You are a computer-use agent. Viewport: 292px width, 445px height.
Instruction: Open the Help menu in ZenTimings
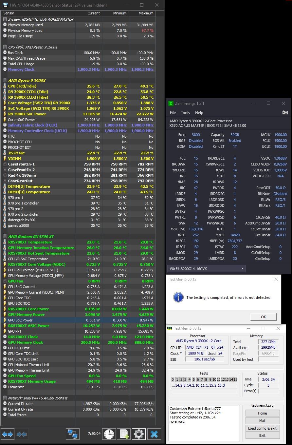199,112
